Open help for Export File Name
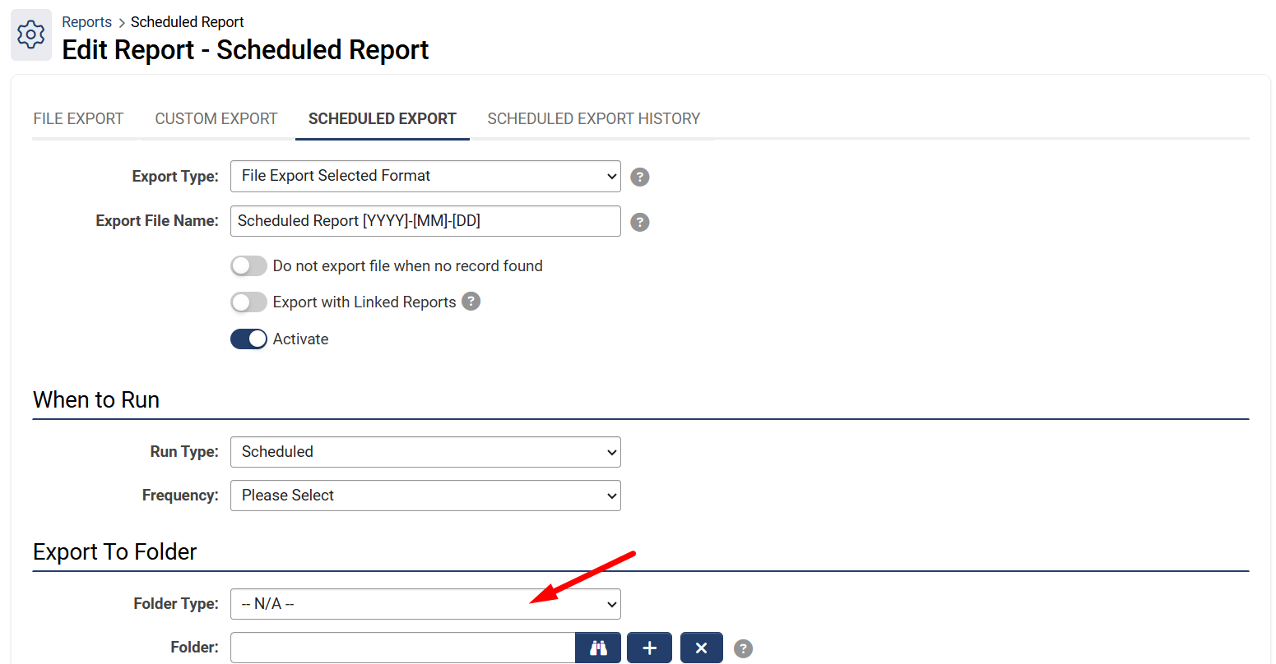Viewport: 1276px width, 664px height. pyautogui.click(x=640, y=222)
